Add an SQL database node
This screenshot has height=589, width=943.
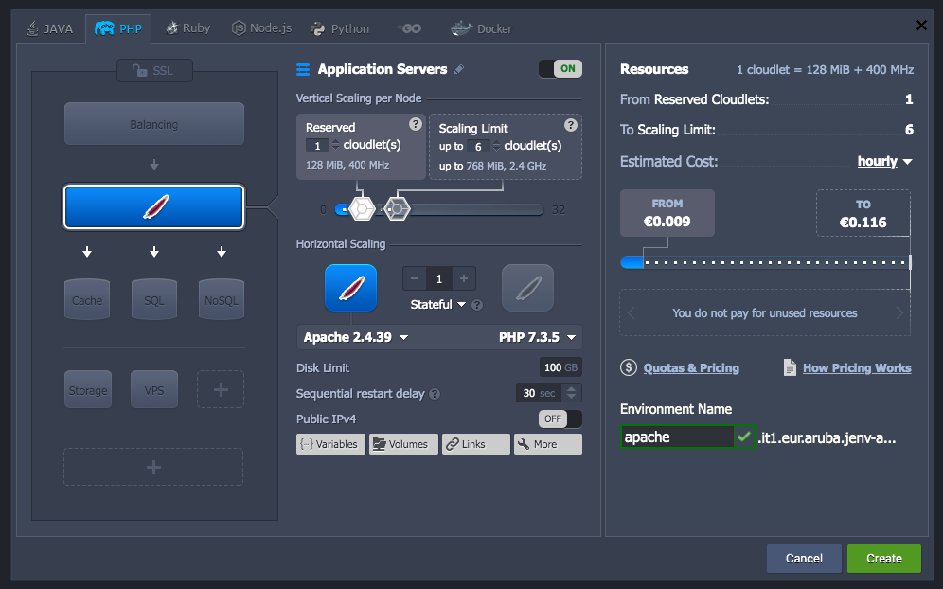153,299
